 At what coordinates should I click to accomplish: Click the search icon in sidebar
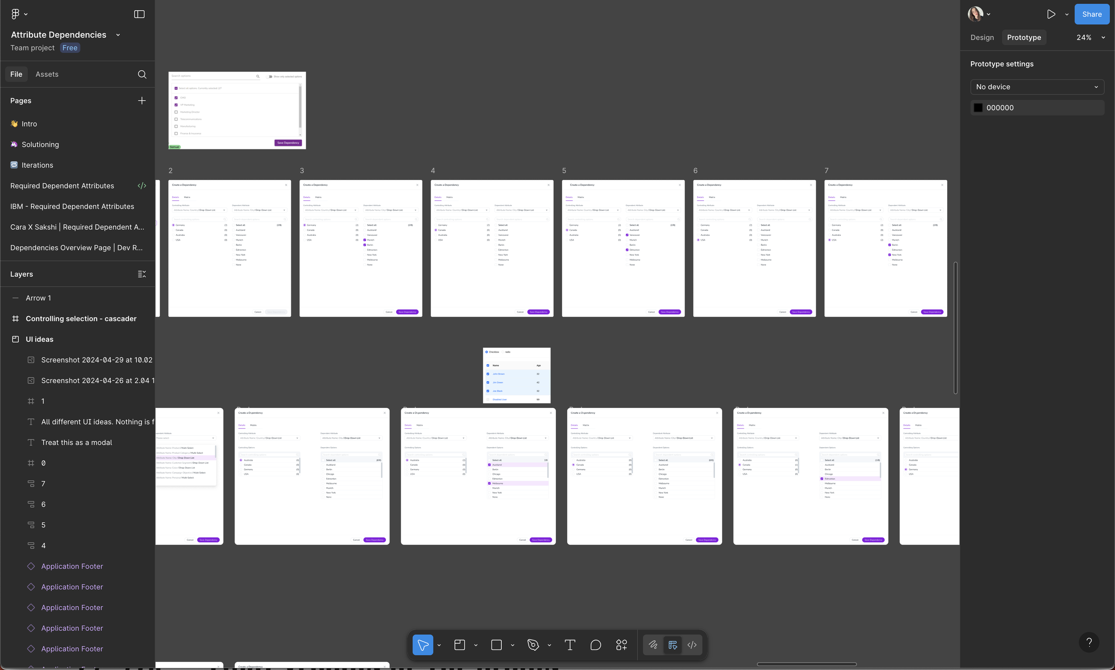142,74
